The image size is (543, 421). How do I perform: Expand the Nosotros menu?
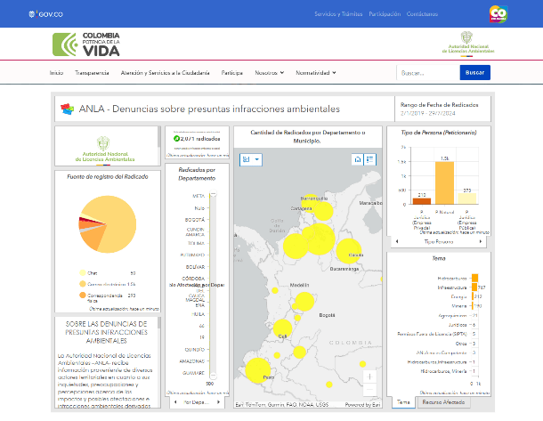[x=269, y=72]
